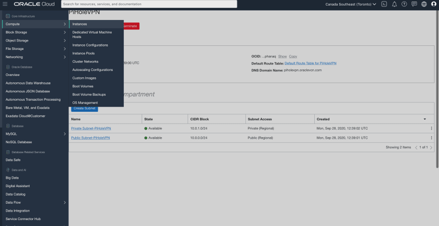Open Autonomous JSON Database
This screenshot has height=226, width=439.
pos(28,91)
